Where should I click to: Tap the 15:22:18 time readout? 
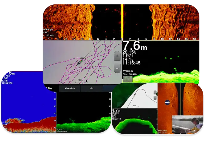116,119
